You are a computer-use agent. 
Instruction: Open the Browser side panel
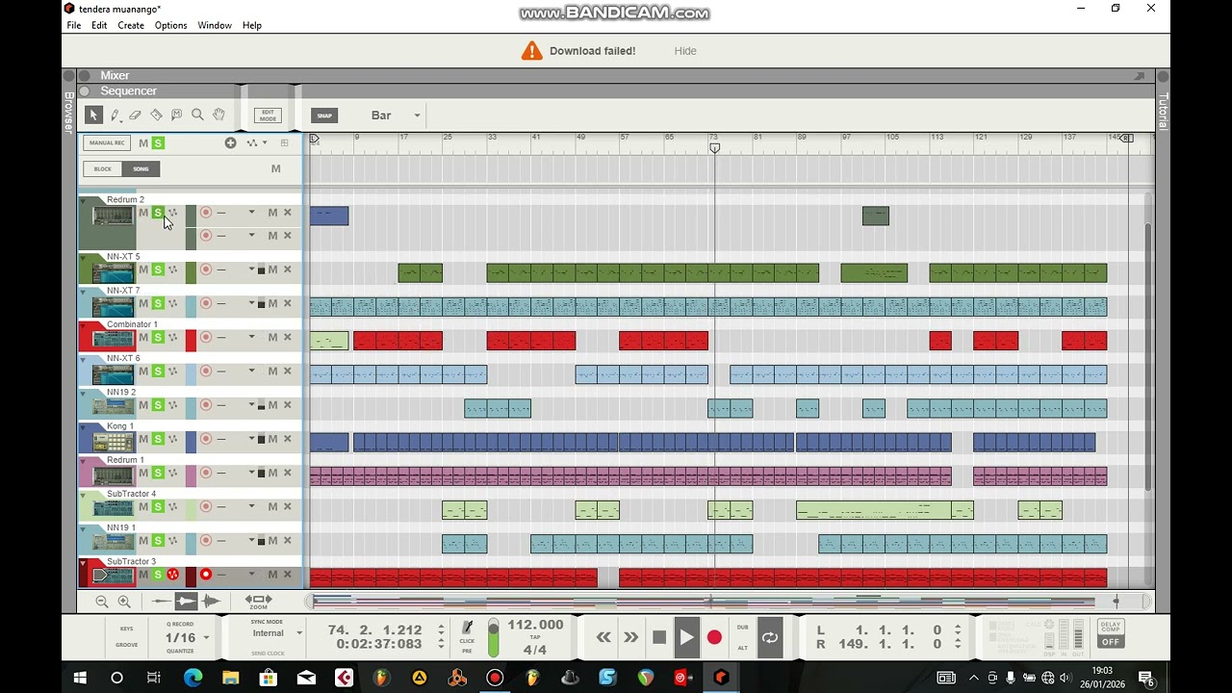[69, 113]
